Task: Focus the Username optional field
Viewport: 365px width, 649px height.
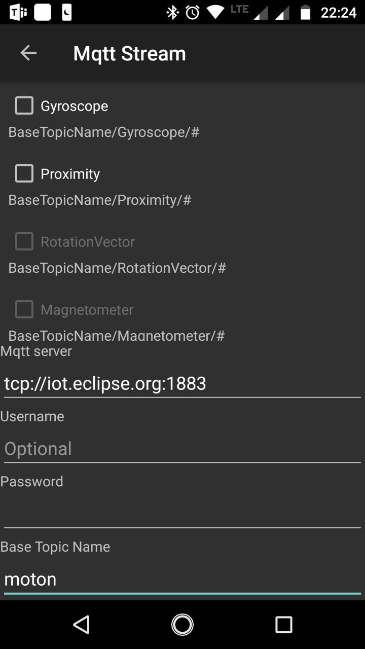Action: tap(182, 449)
